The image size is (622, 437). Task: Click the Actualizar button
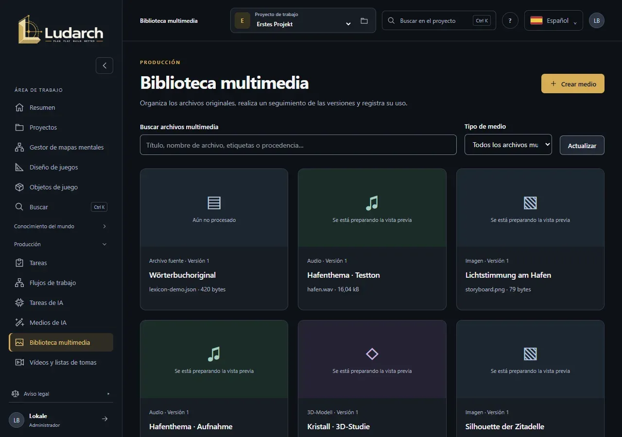click(582, 146)
